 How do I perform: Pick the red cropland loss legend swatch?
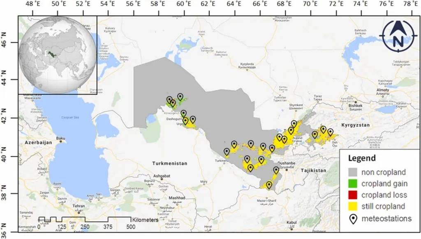tap(352, 195)
